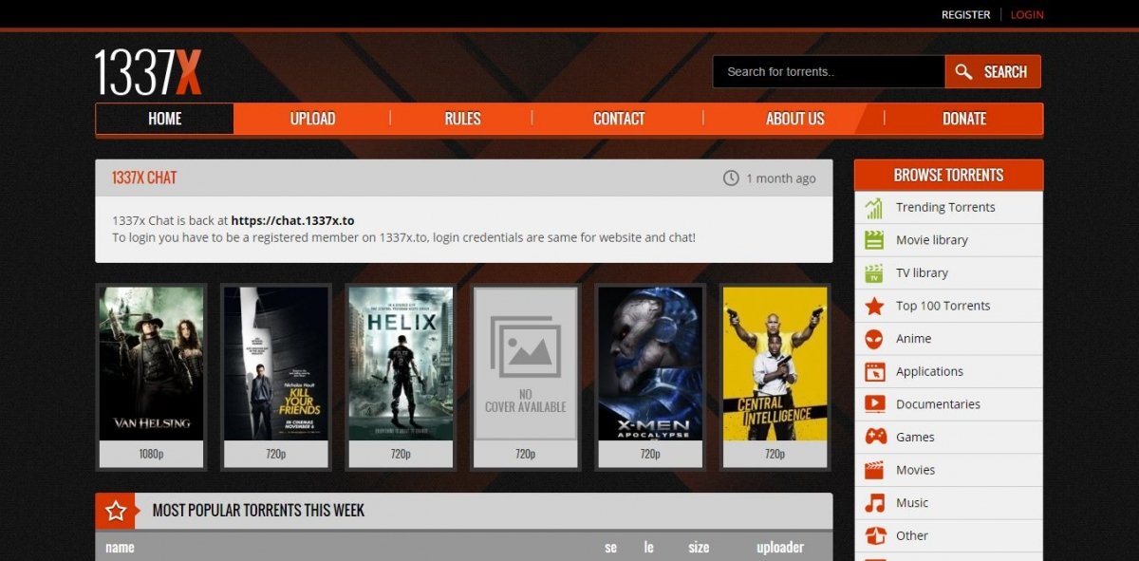Open the Top 100 Torrents link
1139x561 pixels.
point(943,306)
